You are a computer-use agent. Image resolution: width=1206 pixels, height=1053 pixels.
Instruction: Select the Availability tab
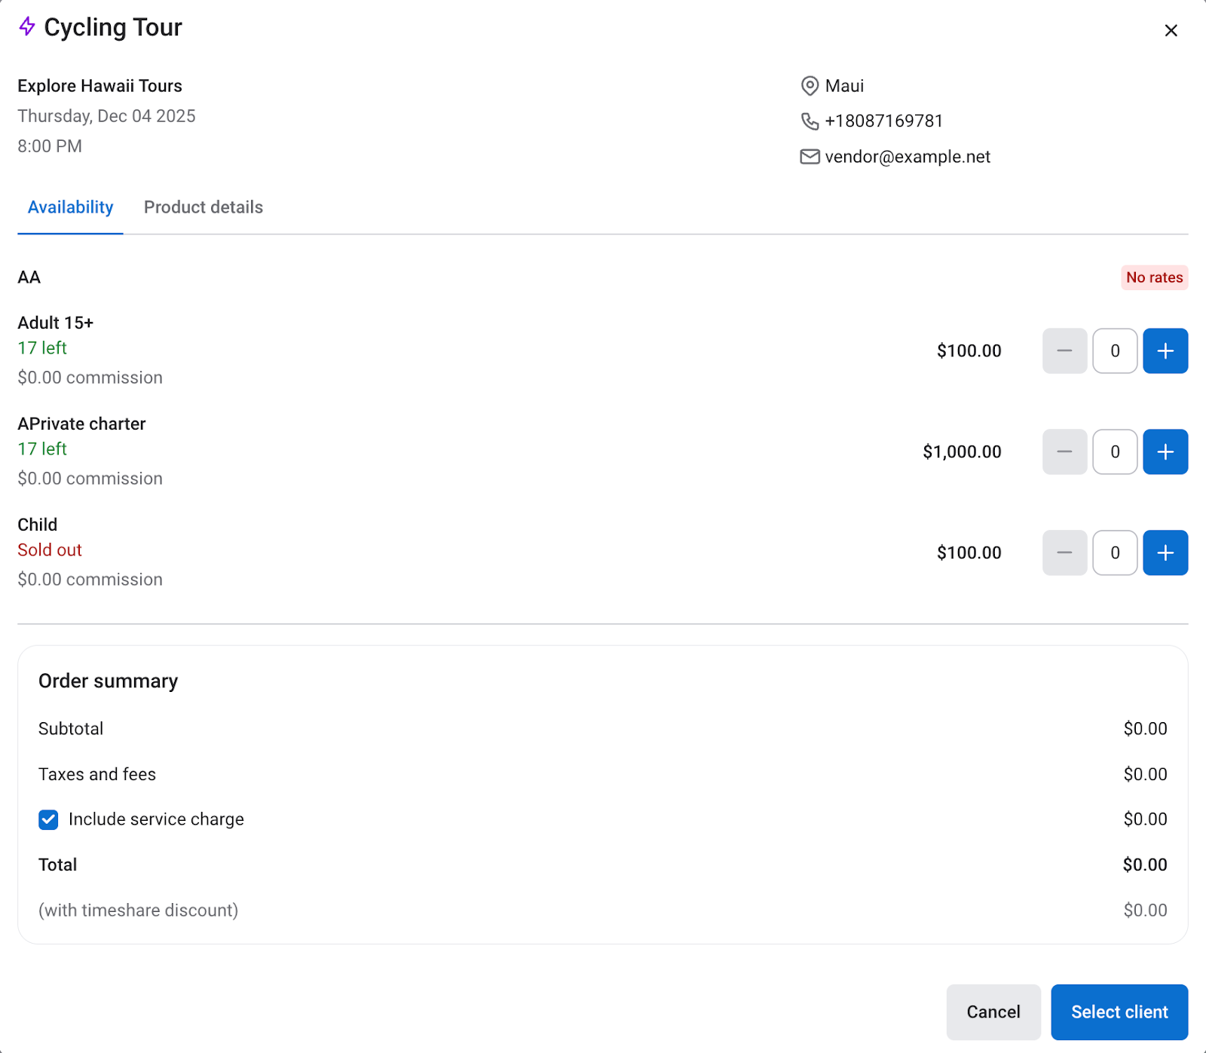(x=70, y=207)
